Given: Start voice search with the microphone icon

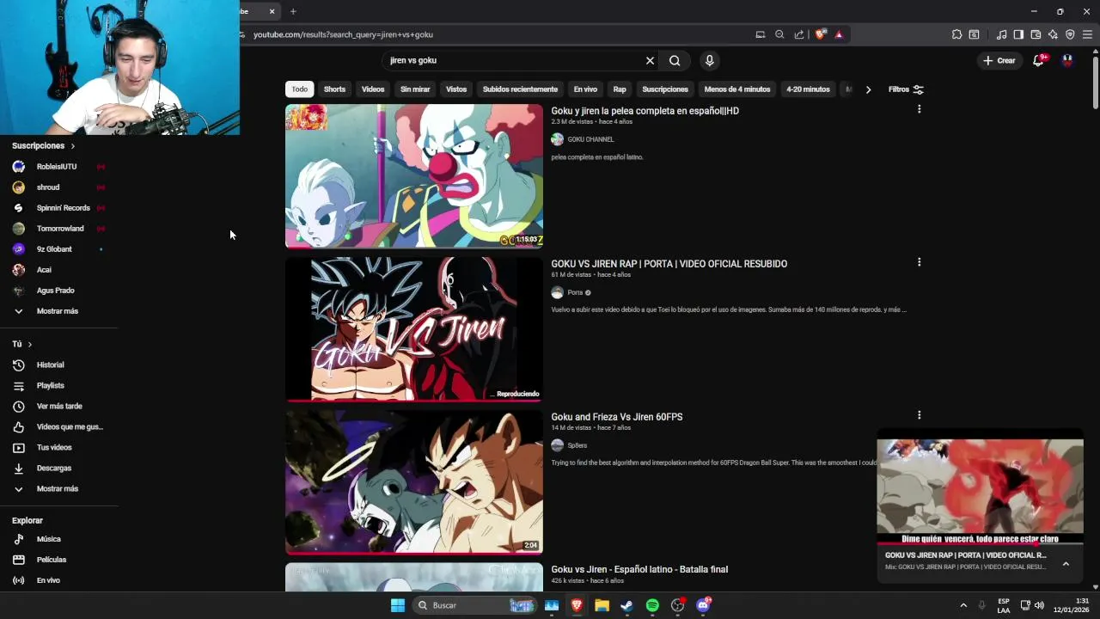Looking at the screenshot, I should [x=709, y=60].
